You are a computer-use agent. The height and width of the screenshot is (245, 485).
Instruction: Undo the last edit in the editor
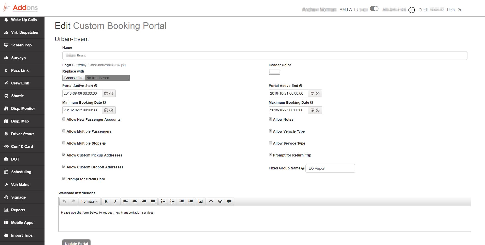[x=64, y=201]
